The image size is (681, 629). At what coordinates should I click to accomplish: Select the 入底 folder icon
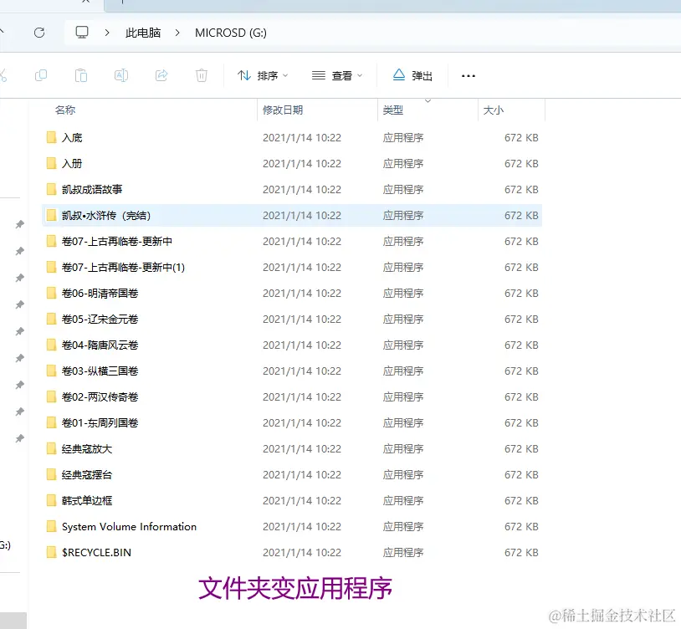51,138
